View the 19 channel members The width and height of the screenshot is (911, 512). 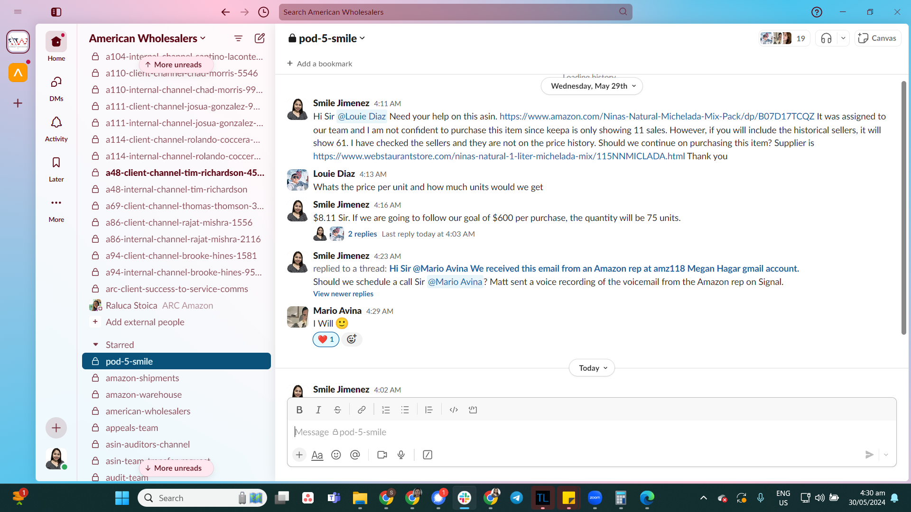pyautogui.click(x=784, y=38)
